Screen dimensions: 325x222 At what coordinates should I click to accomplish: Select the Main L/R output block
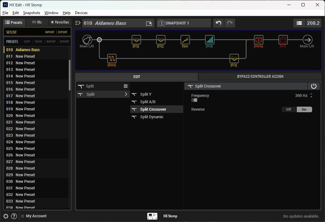307,40
